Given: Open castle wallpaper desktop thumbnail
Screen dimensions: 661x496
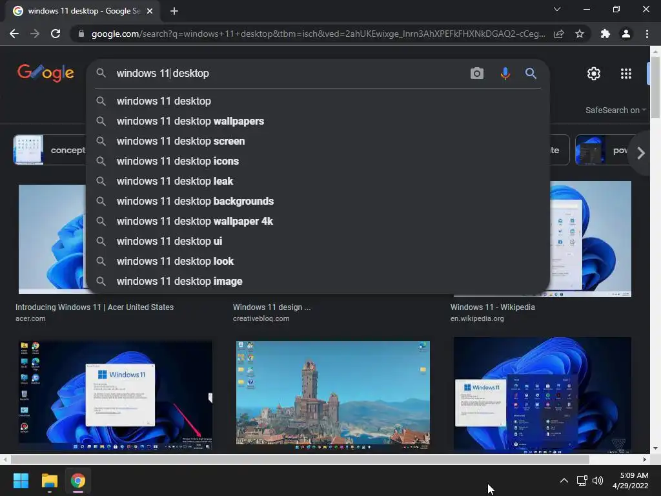Looking at the screenshot, I should coord(332,395).
